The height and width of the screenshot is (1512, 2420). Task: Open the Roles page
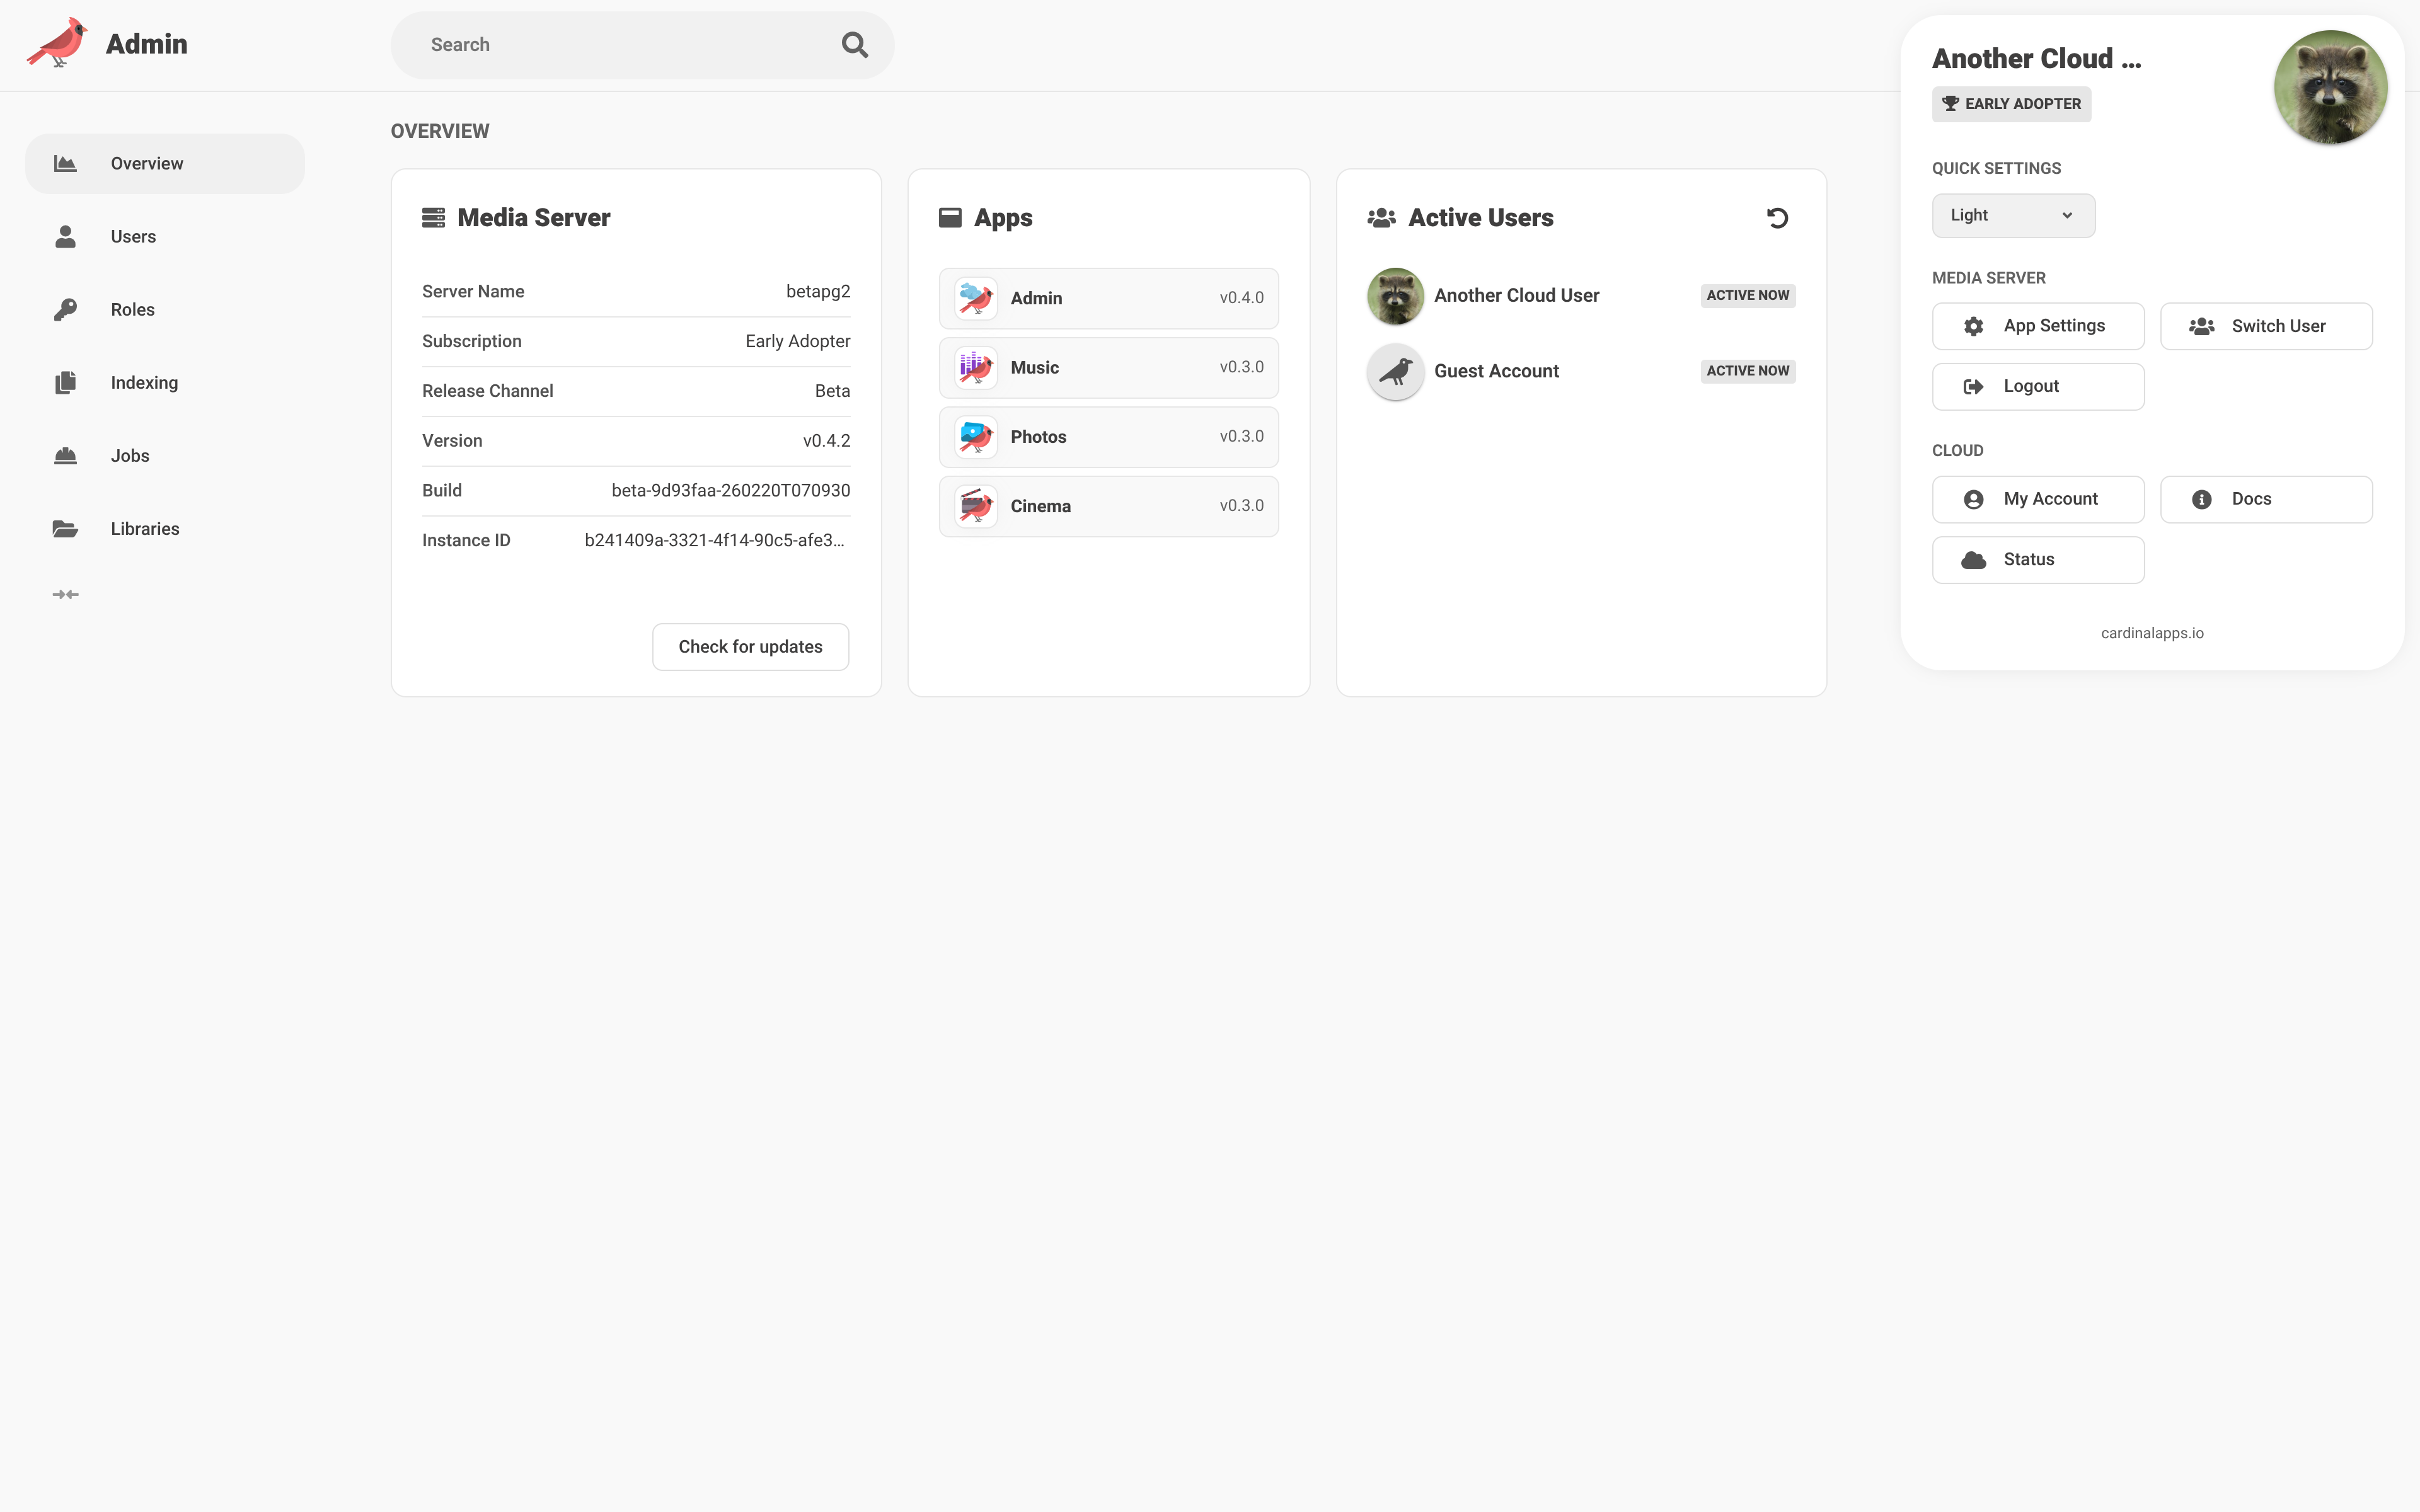tap(133, 310)
